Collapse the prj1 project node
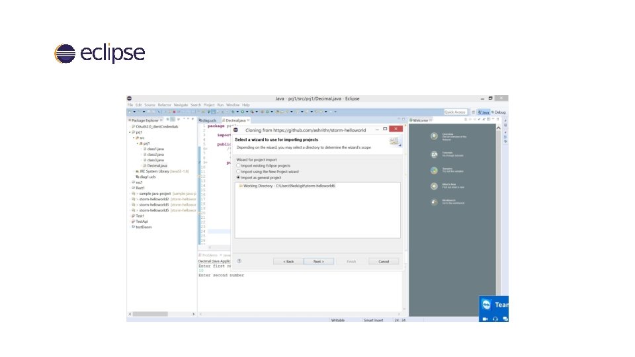Image resolution: width=635 pixels, height=357 pixels. (130, 132)
